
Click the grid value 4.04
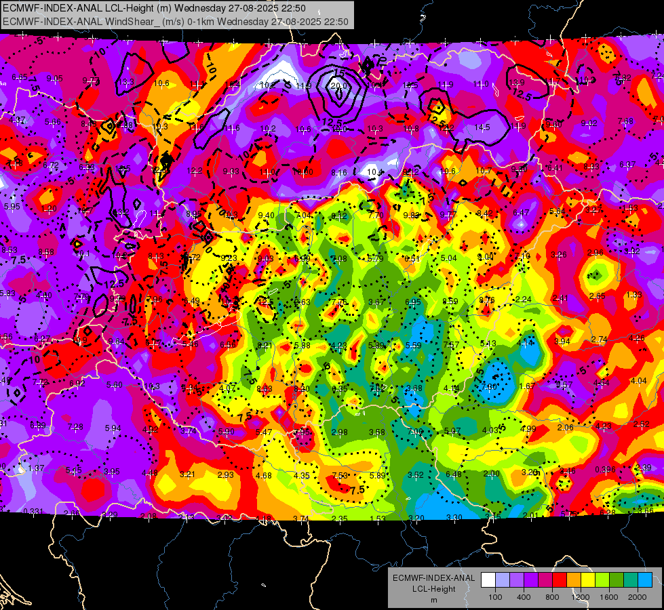tap(638, 381)
